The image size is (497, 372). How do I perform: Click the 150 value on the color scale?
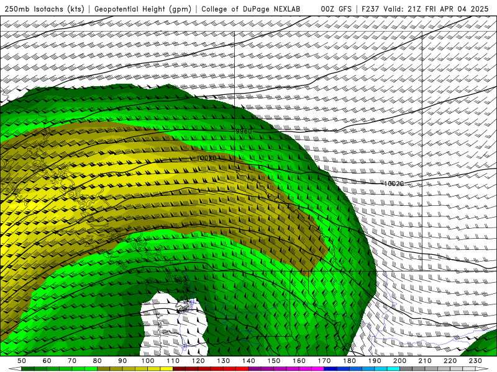[x=274, y=361]
